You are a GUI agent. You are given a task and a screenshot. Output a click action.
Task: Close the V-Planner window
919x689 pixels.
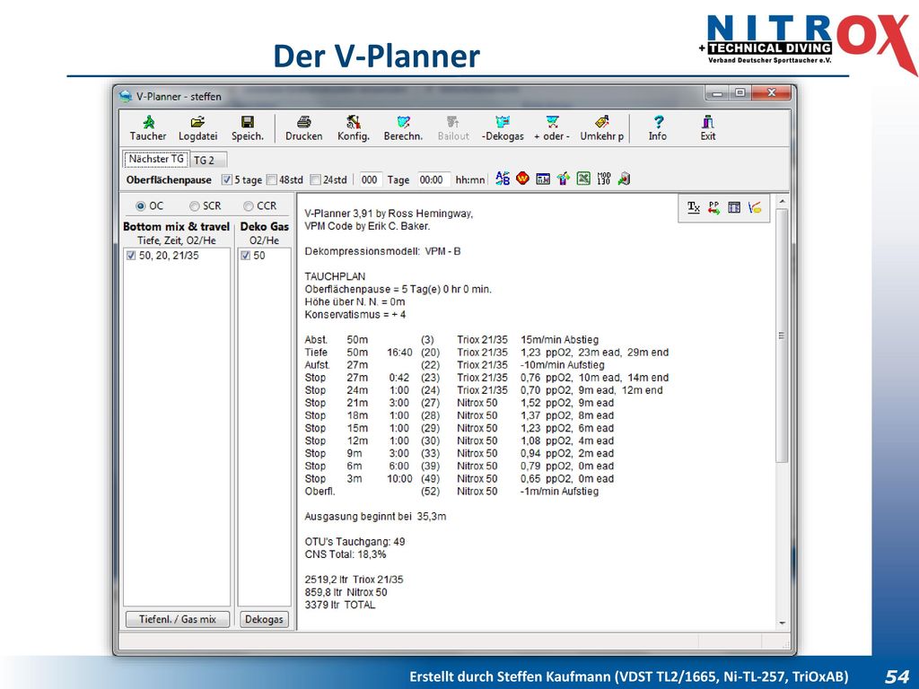[x=771, y=93]
